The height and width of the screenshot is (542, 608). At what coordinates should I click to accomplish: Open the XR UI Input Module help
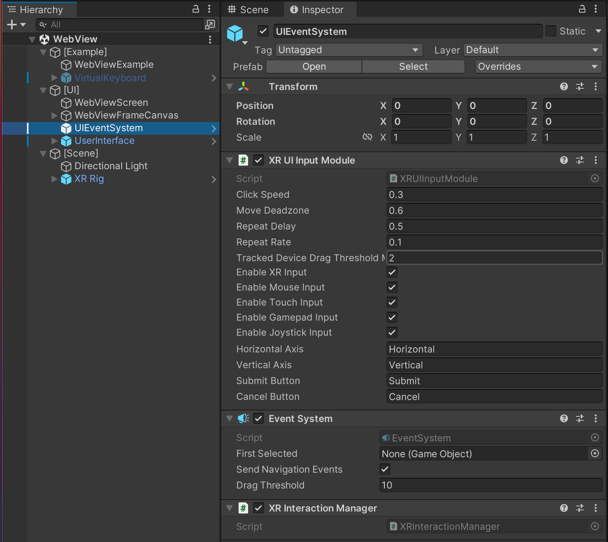click(564, 160)
